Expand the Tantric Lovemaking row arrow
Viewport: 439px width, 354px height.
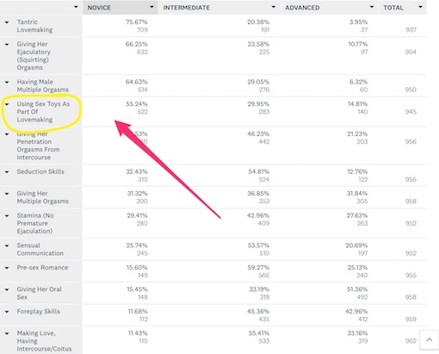tap(7, 22)
